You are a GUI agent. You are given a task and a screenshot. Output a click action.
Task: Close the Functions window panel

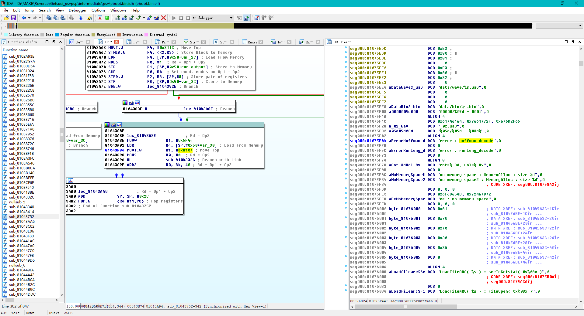61,42
